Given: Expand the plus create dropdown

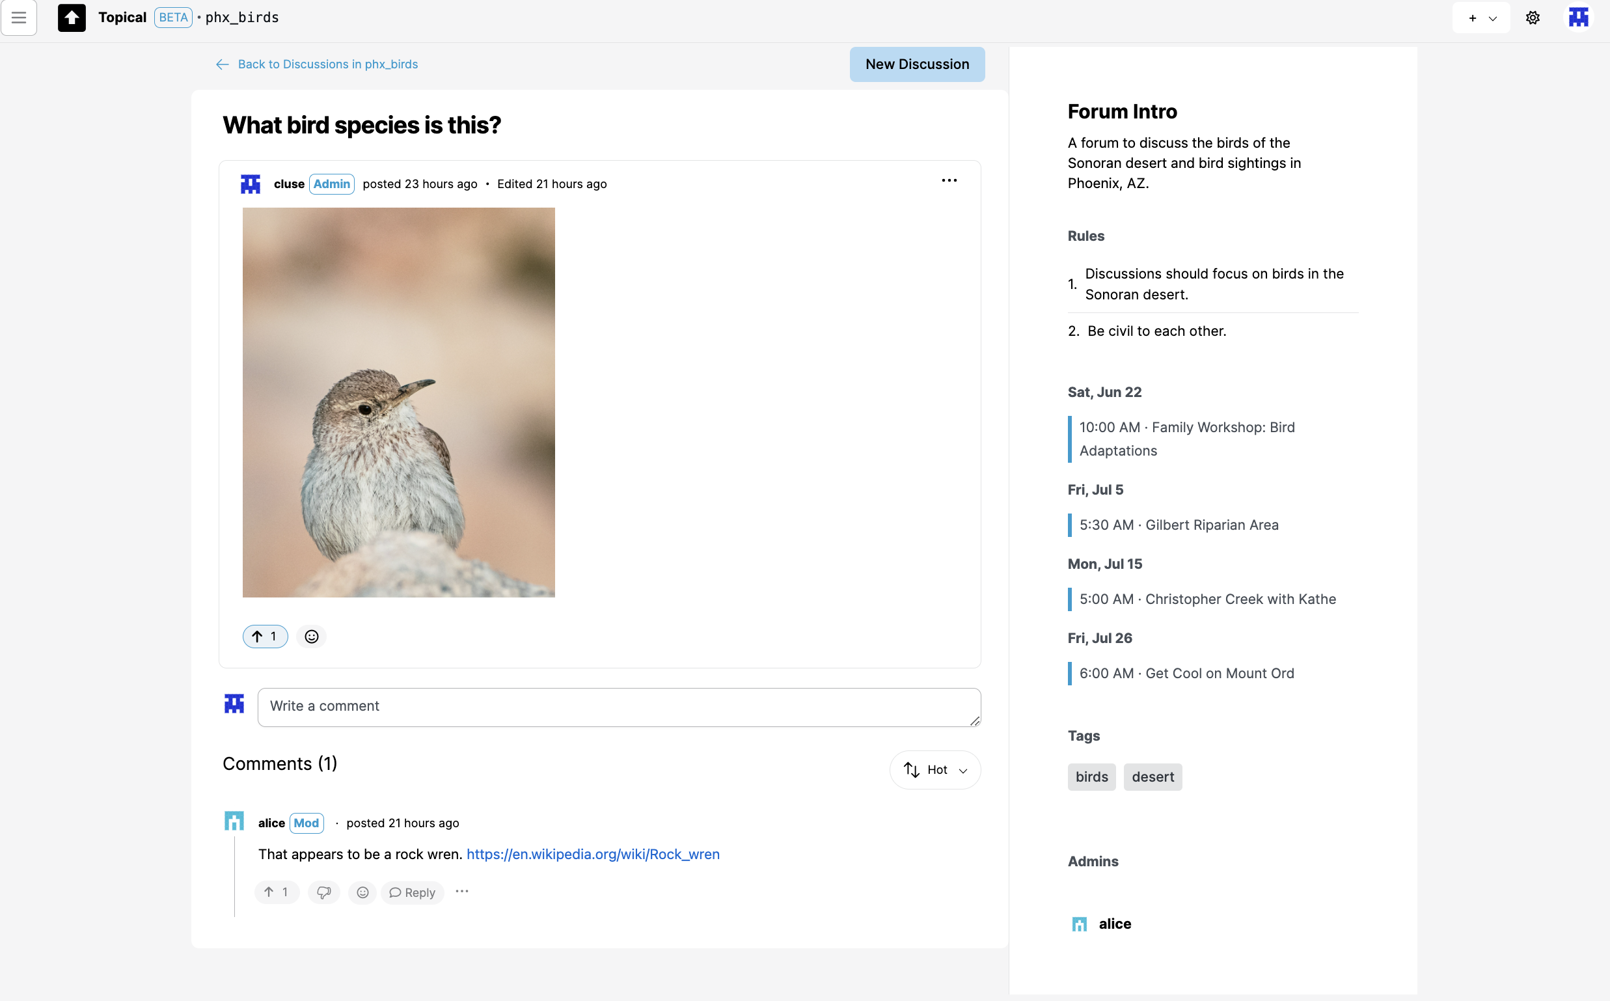Looking at the screenshot, I should [x=1481, y=18].
